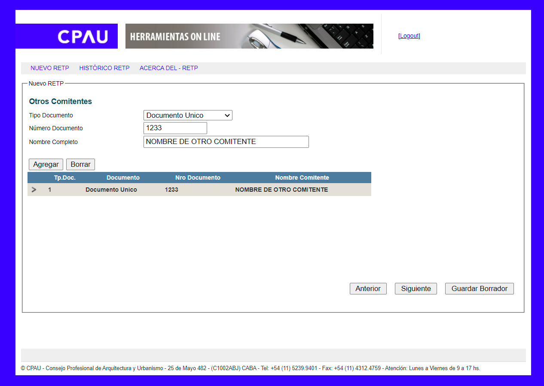The width and height of the screenshot is (544, 386).
Task: Click the Herramientas On Line banner
Action: point(249,36)
